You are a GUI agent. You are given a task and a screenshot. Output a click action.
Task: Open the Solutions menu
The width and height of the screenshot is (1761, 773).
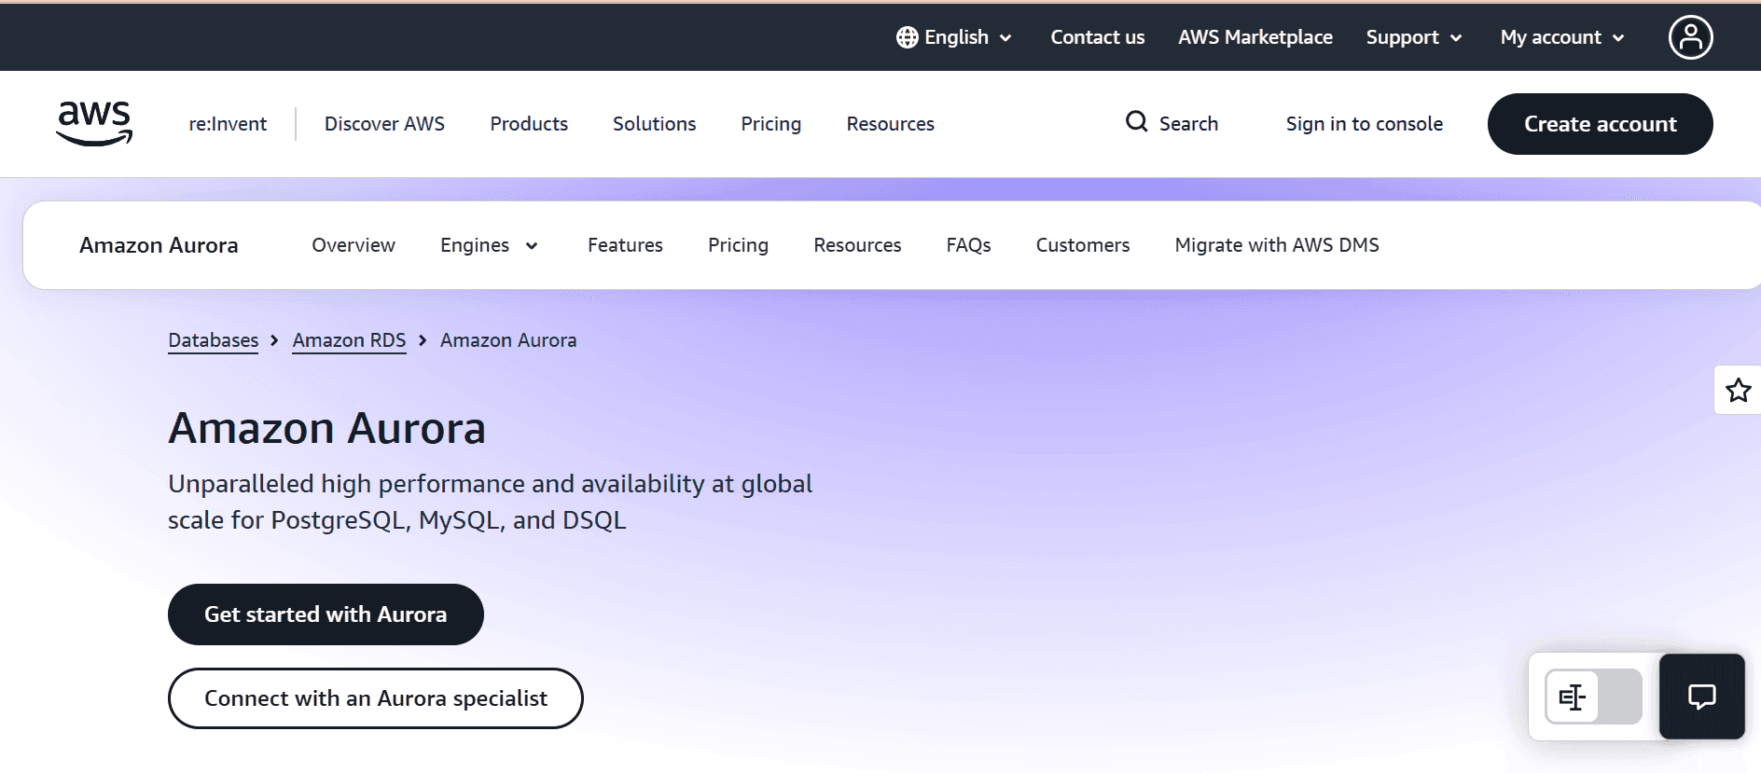(654, 124)
